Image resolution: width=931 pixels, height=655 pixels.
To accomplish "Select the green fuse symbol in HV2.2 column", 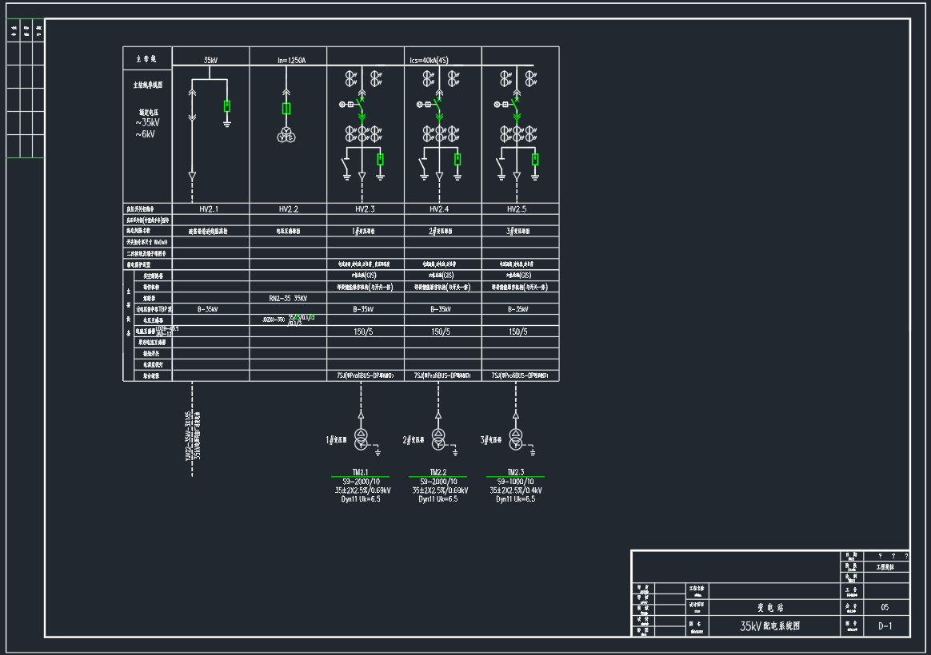I will pos(286,109).
